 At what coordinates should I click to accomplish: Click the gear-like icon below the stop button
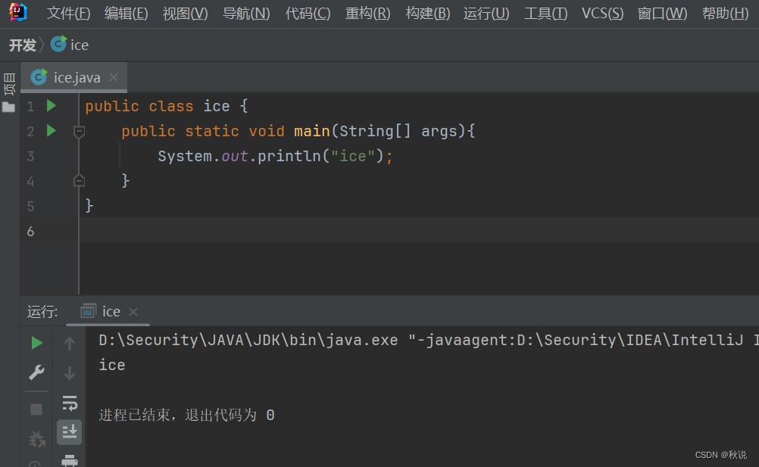pos(37,440)
